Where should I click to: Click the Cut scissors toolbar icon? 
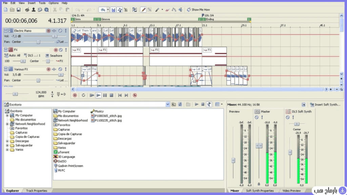click(55, 10)
